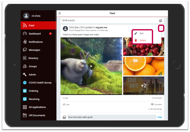Click the pencil icon beside Edit

[x=136, y=33]
